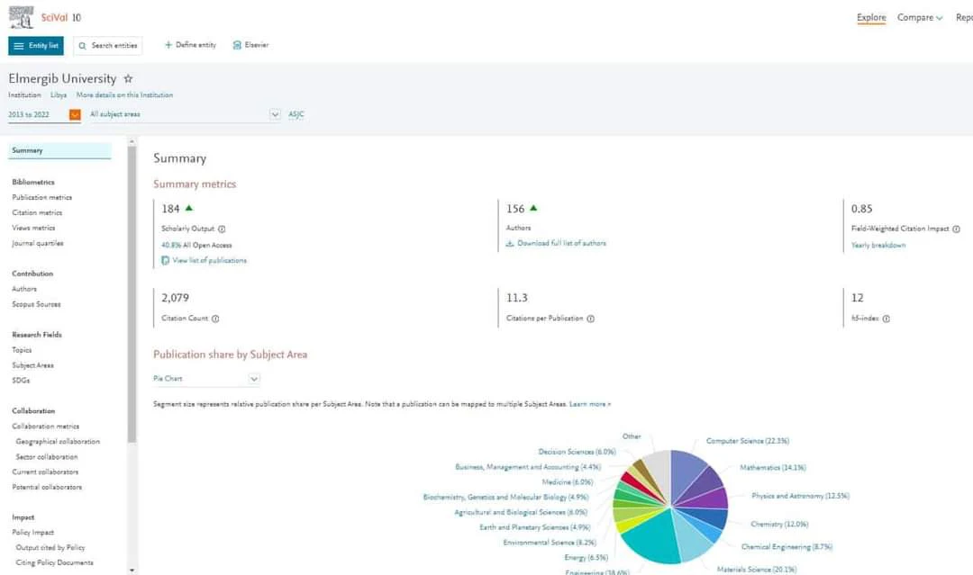Open the orange year range dropdown
This screenshot has height=575, width=973.
[x=75, y=114]
